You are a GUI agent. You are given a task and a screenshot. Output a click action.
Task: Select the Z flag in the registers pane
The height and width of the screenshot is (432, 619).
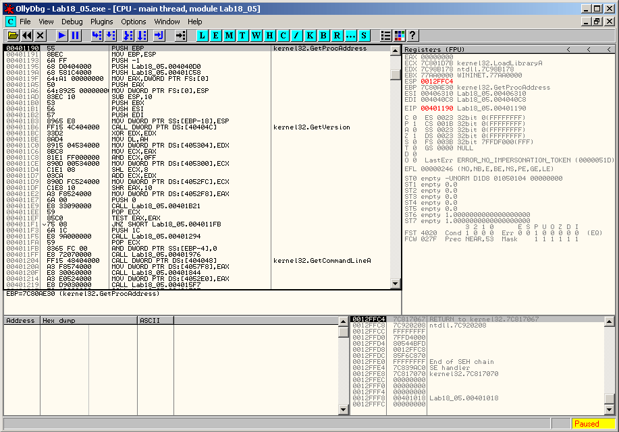pos(407,135)
